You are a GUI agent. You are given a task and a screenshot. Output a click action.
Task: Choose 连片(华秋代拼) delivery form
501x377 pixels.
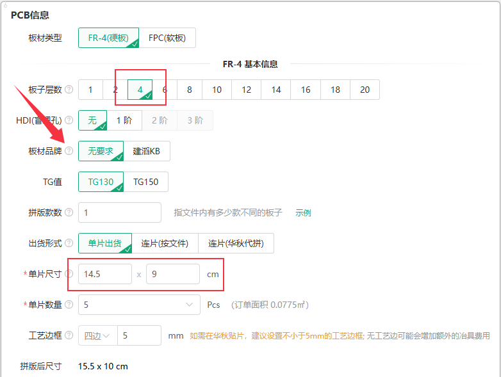(236, 243)
